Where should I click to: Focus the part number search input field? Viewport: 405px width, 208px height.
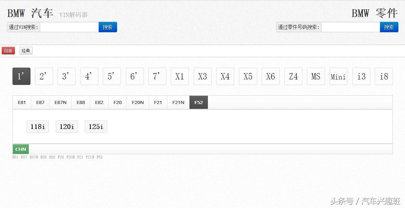351,27
